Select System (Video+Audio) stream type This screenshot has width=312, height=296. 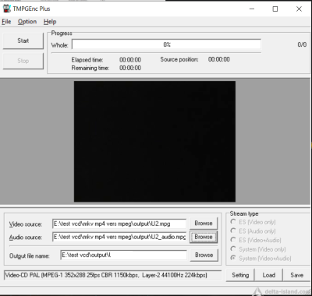point(261,259)
